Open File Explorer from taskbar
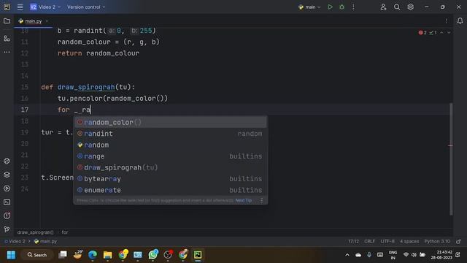The width and height of the screenshot is (467, 263). (107, 255)
